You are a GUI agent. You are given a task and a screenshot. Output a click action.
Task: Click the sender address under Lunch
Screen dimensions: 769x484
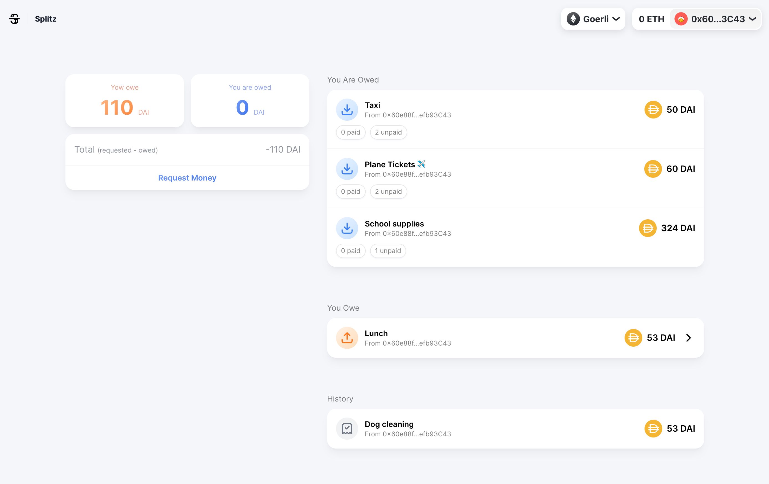coord(408,343)
